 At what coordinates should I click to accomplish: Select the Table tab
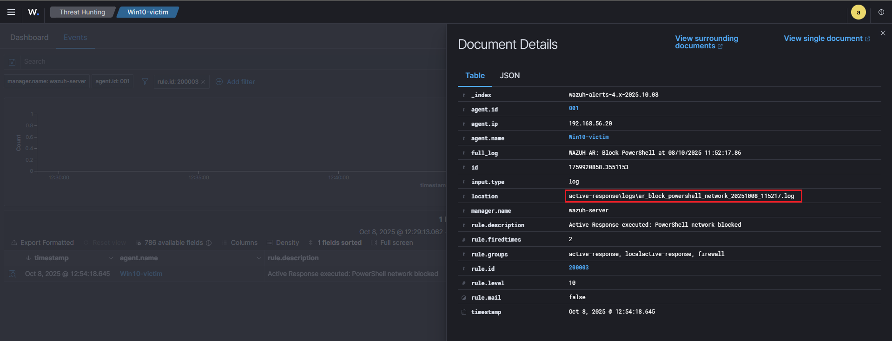tap(475, 75)
